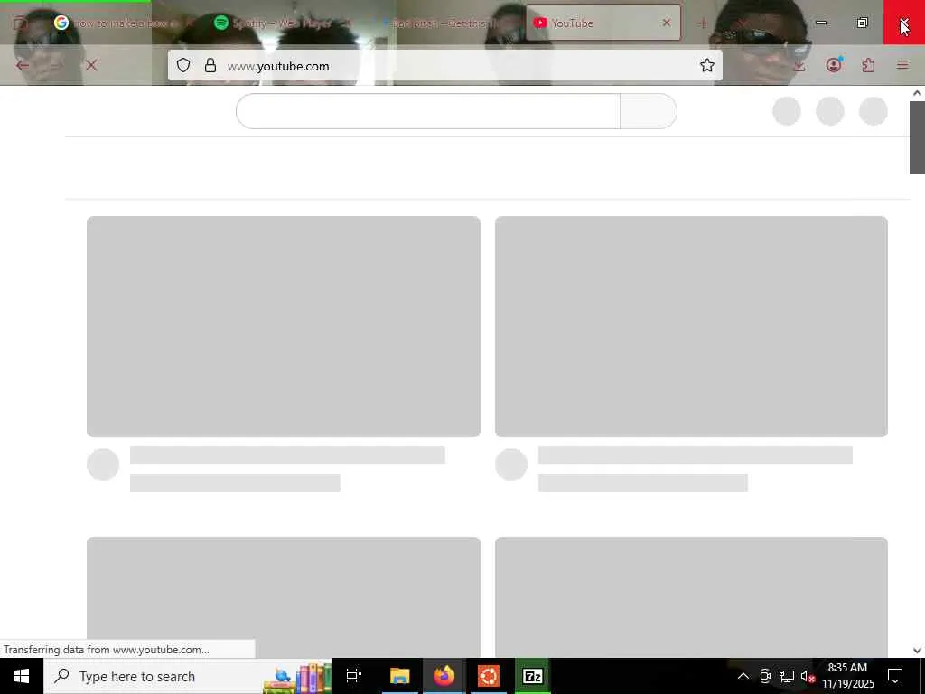Click the www.youtube.com address bar
The image size is (925, 694).
click(x=444, y=65)
